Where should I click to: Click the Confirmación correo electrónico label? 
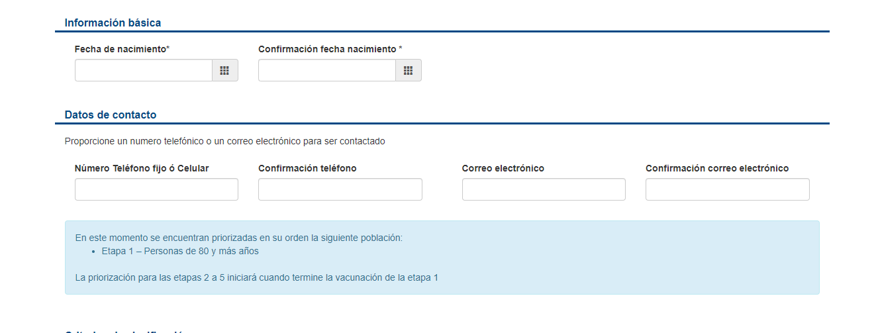pyautogui.click(x=717, y=168)
